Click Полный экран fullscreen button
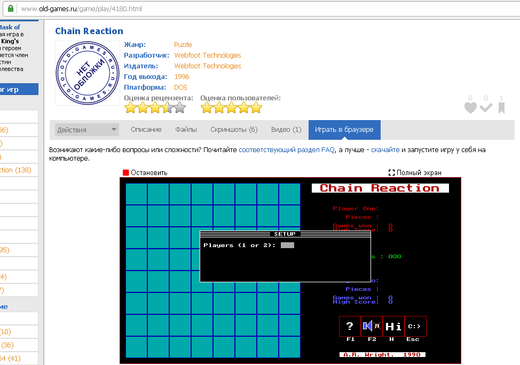520x365 pixels. [414, 172]
